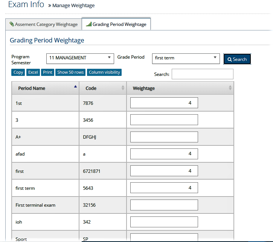Click weightage field for First terminal exam
273x242 pixels.
pyautogui.click(x=164, y=205)
